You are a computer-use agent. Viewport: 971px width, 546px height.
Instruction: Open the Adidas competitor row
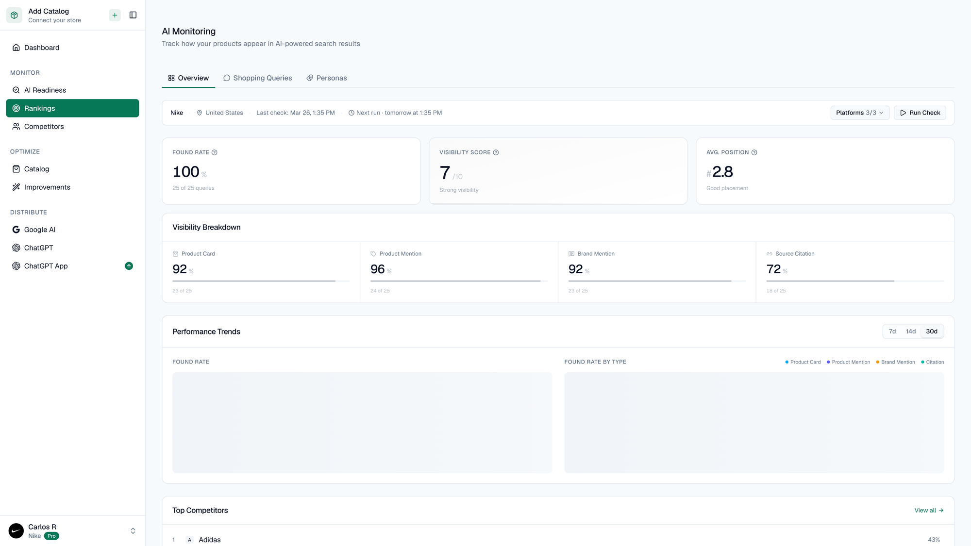[x=558, y=540]
